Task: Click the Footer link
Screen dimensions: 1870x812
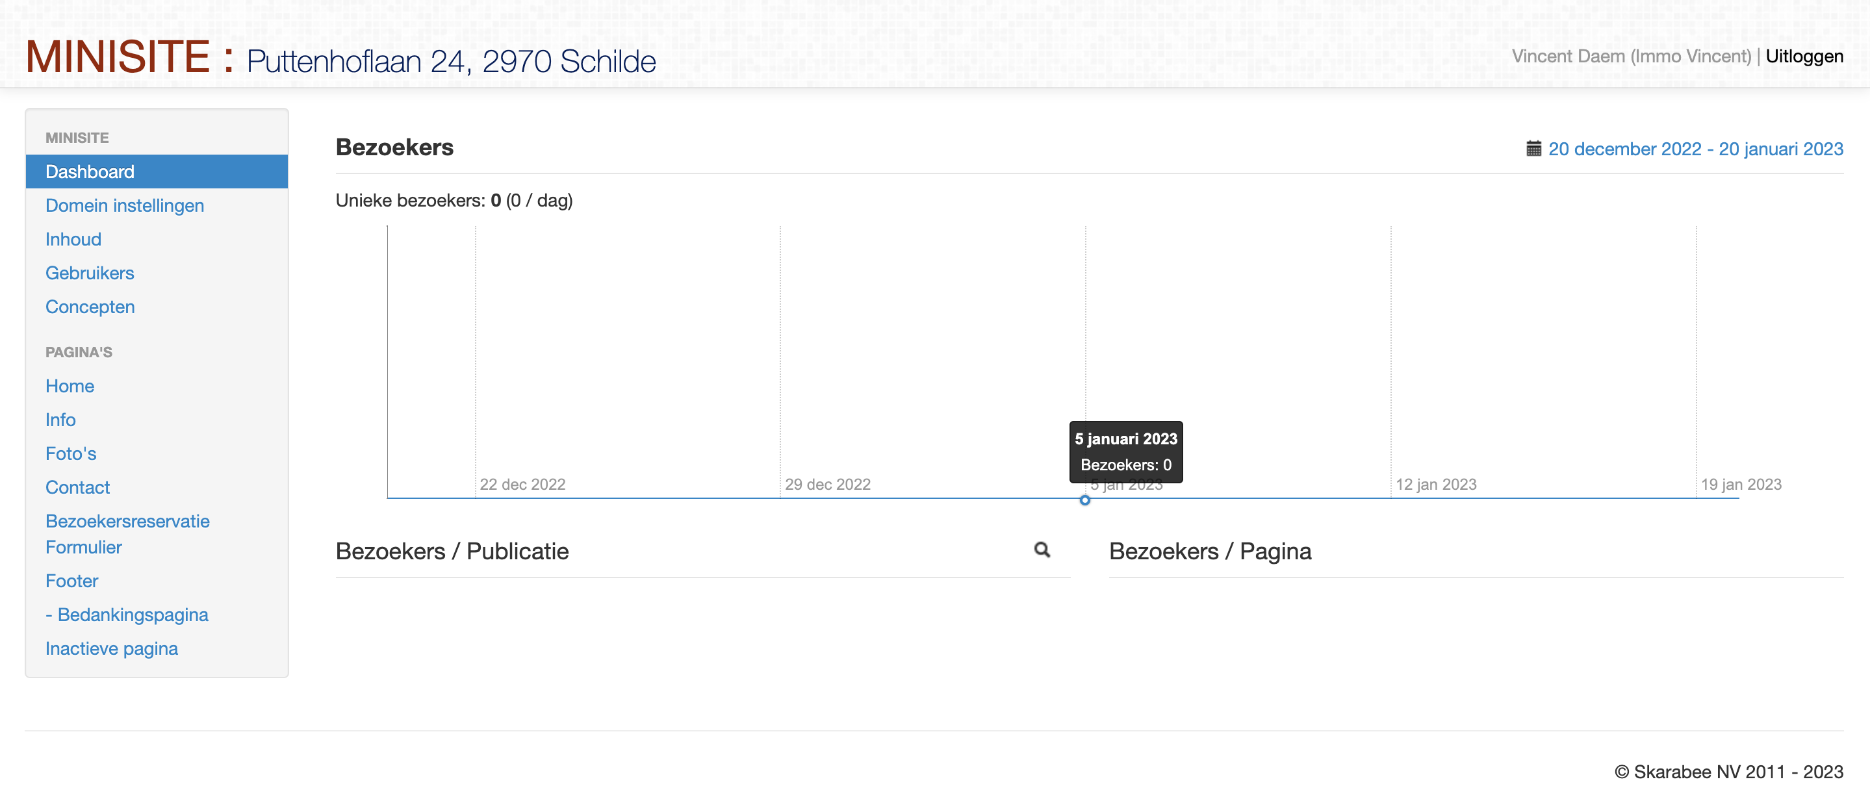Action: 72,581
